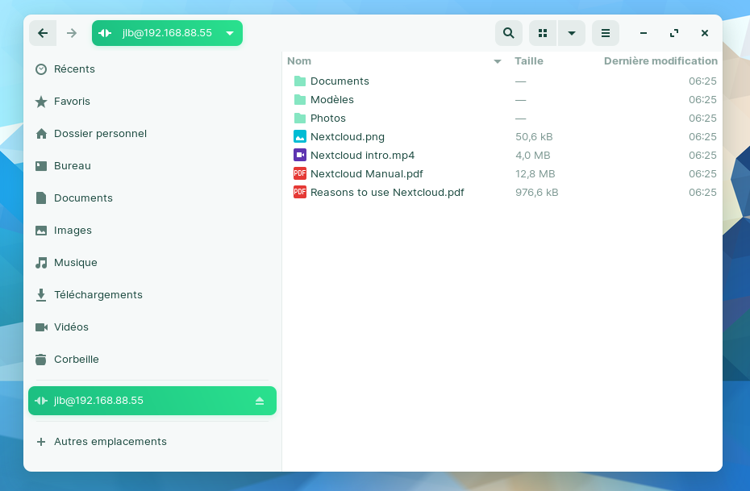Open the Modèles folder
Viewport: 750px width, 491px height.
pos(331,99)
